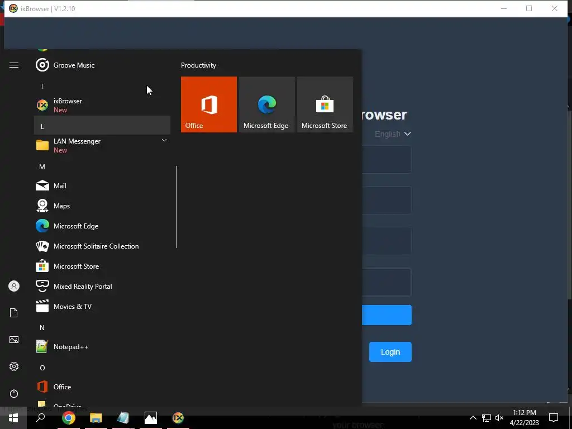
Task: Click the Power icon in Start sidebar
Action: pos(14,393)
